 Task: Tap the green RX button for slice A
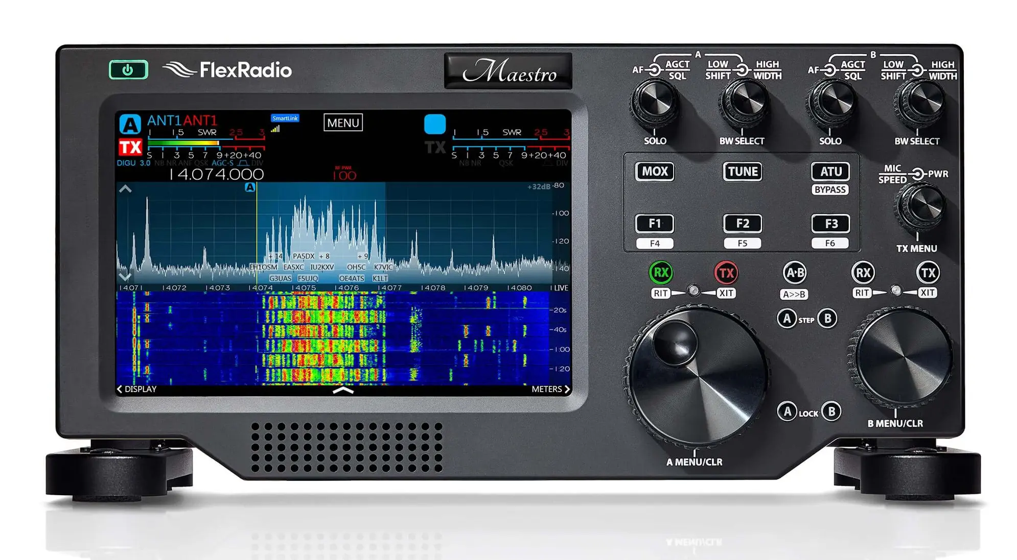point(661,273)
